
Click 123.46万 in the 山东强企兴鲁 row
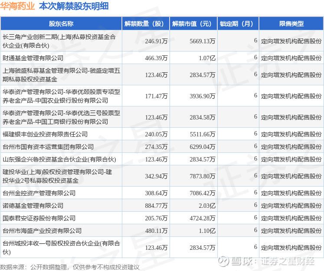[156, 160]
